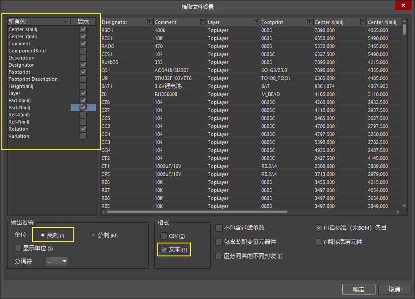Open the Footprint column filter icon
This screenshot has width=415, height=299.
309,22
